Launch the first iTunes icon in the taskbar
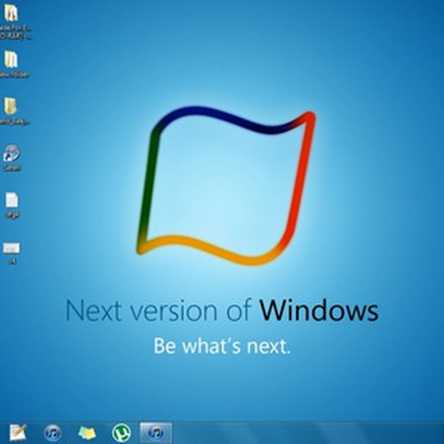Screen dimensions: 444x444 53,433
